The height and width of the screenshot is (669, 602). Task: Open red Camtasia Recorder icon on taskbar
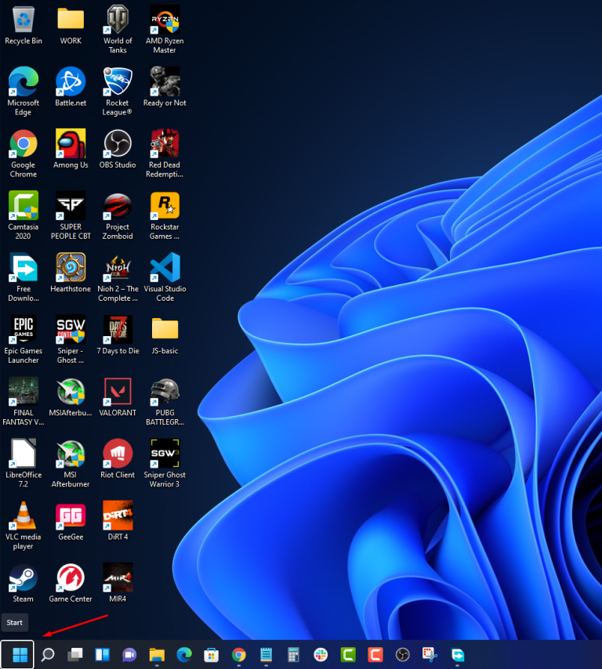click(x=375, y=654)
